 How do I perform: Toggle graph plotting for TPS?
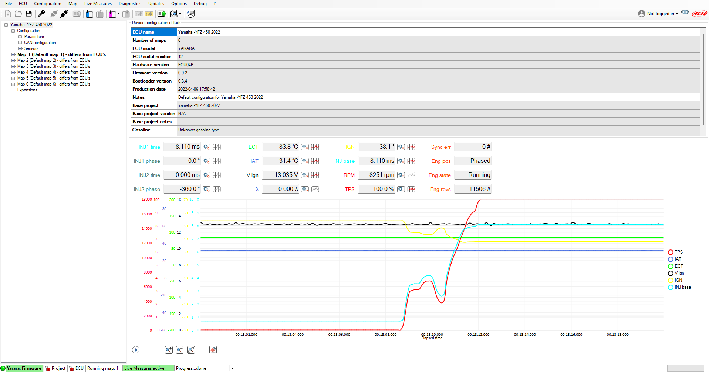point(411,189)
